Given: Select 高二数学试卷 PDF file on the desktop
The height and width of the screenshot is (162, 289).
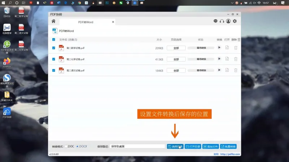Looking at the screenshot, I should pos(21,12).
